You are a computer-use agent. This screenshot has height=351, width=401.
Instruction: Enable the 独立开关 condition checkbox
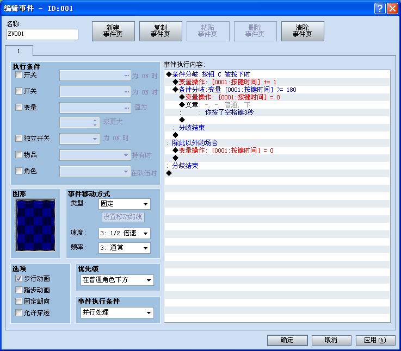[18, 139]
